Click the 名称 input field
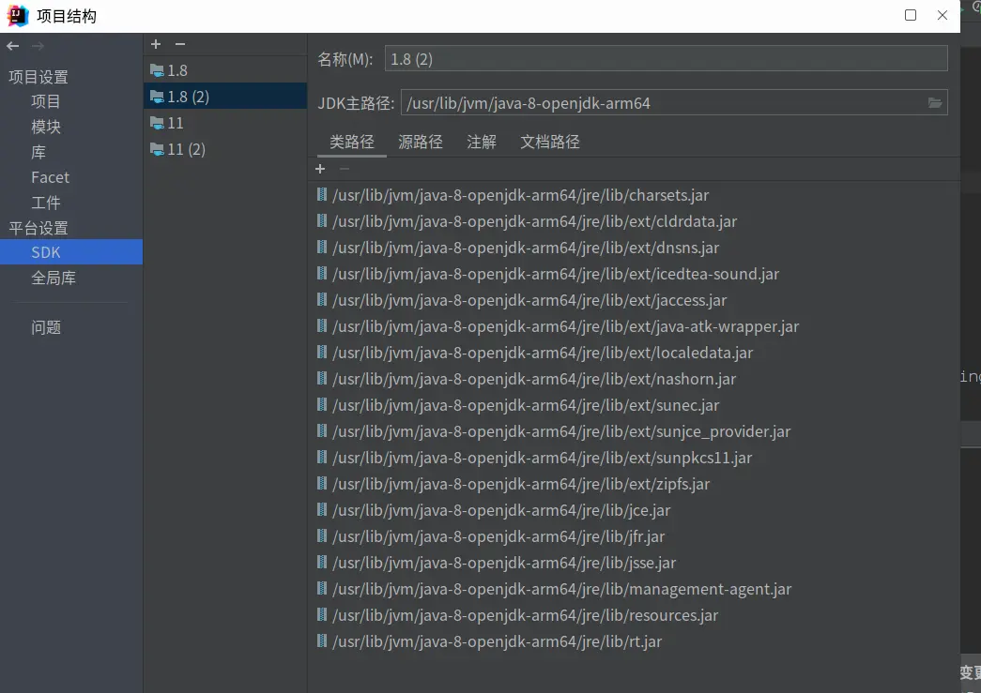Image resolution: width=981 pixels, height=693 pixels. pyautogui.click(x=666, y=59)
